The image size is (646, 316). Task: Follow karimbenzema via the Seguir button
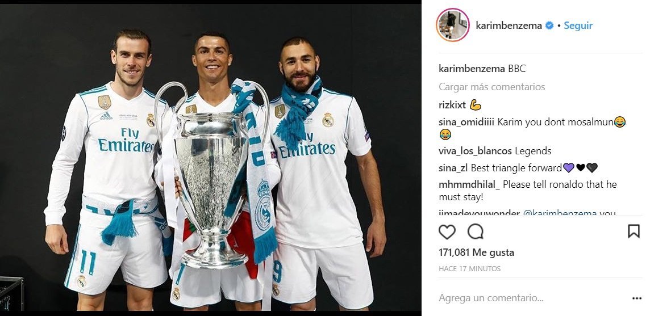coord(578,26)
